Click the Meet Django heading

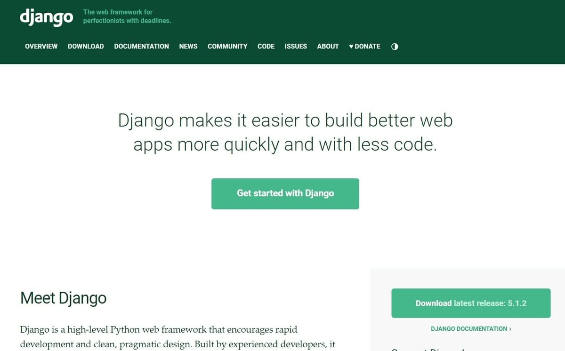click(x=64, y=298)
